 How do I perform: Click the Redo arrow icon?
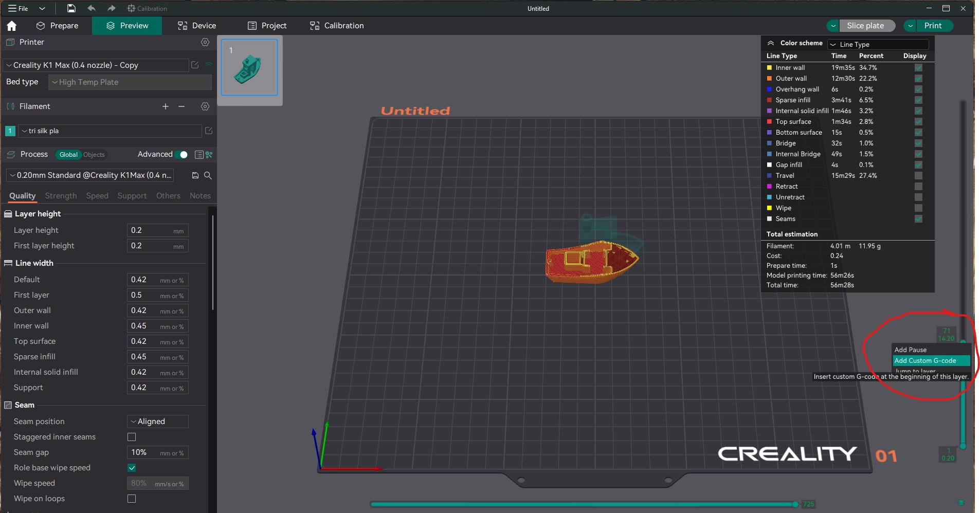coord(111,8)
